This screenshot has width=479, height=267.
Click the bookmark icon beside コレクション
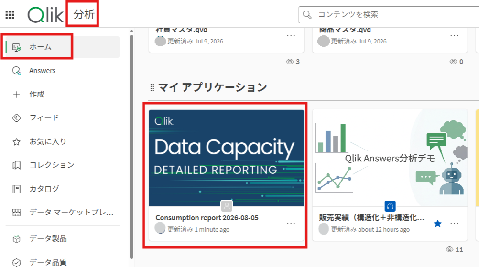(17, 165)
